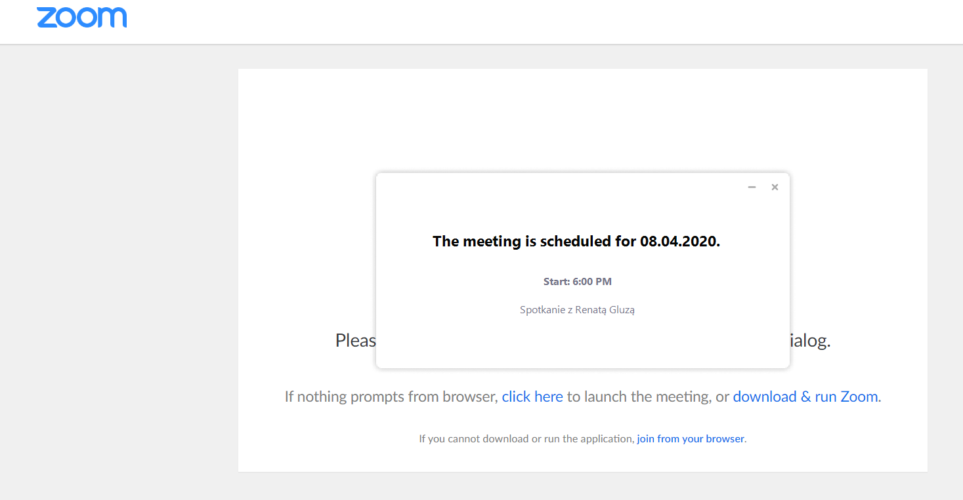Open the 'download & run Zoom' link
Viewport: 963px width, 500px height.
click(x=805, y=396)
